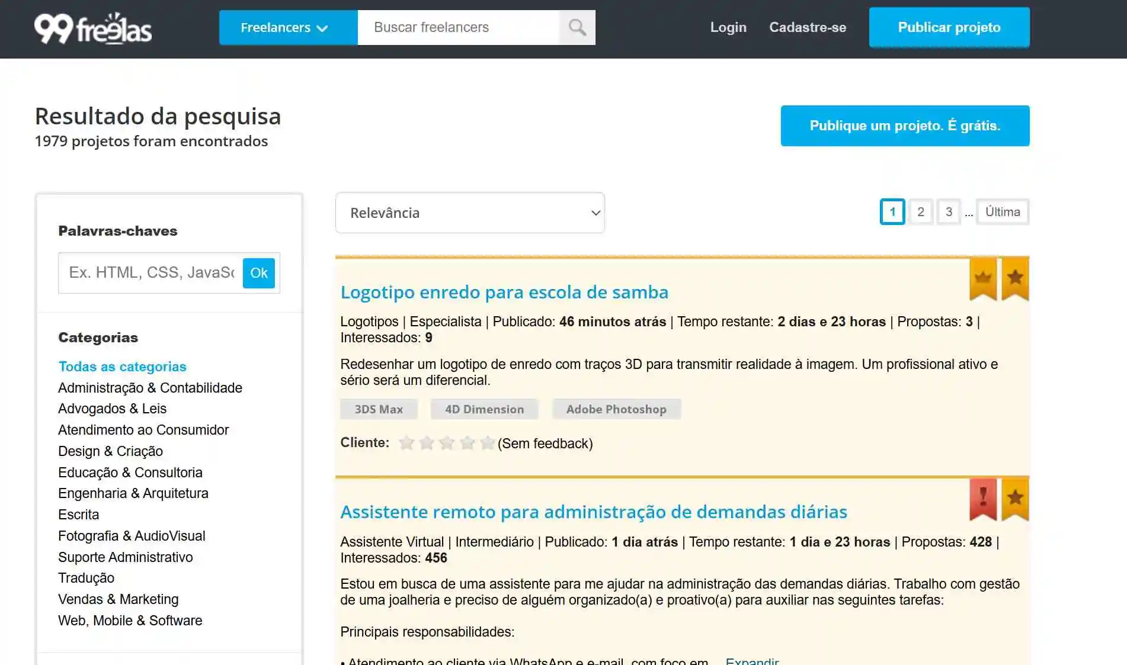Select Fotografia & AudioVisual category

132,536
